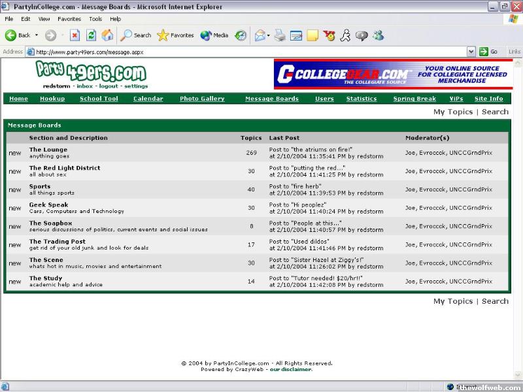Open the Favorites menu
The width and height of the screenshot is (523, 392).
point(69,19)
